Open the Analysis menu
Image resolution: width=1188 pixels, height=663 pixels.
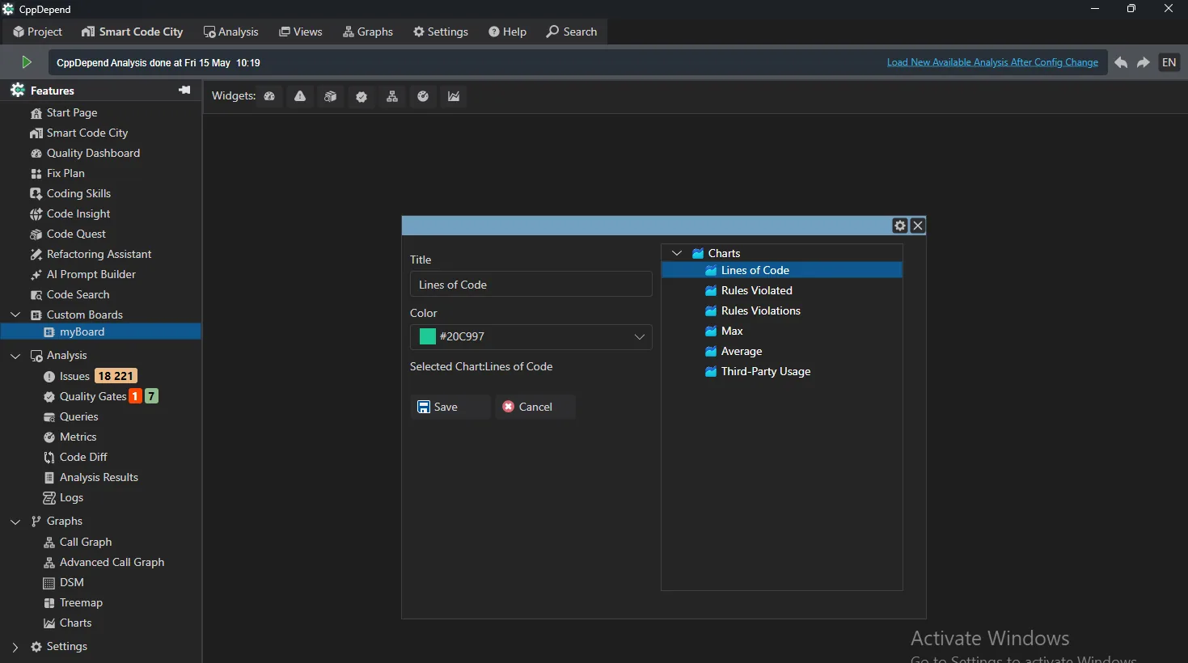coord(231,32)
